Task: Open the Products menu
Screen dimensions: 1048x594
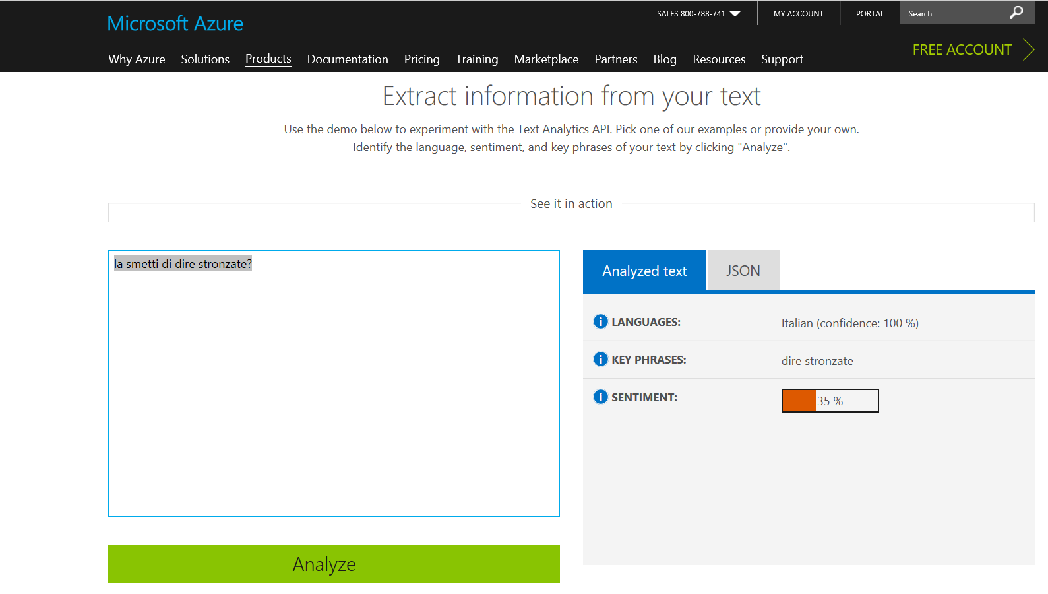Action: [268, 59]
